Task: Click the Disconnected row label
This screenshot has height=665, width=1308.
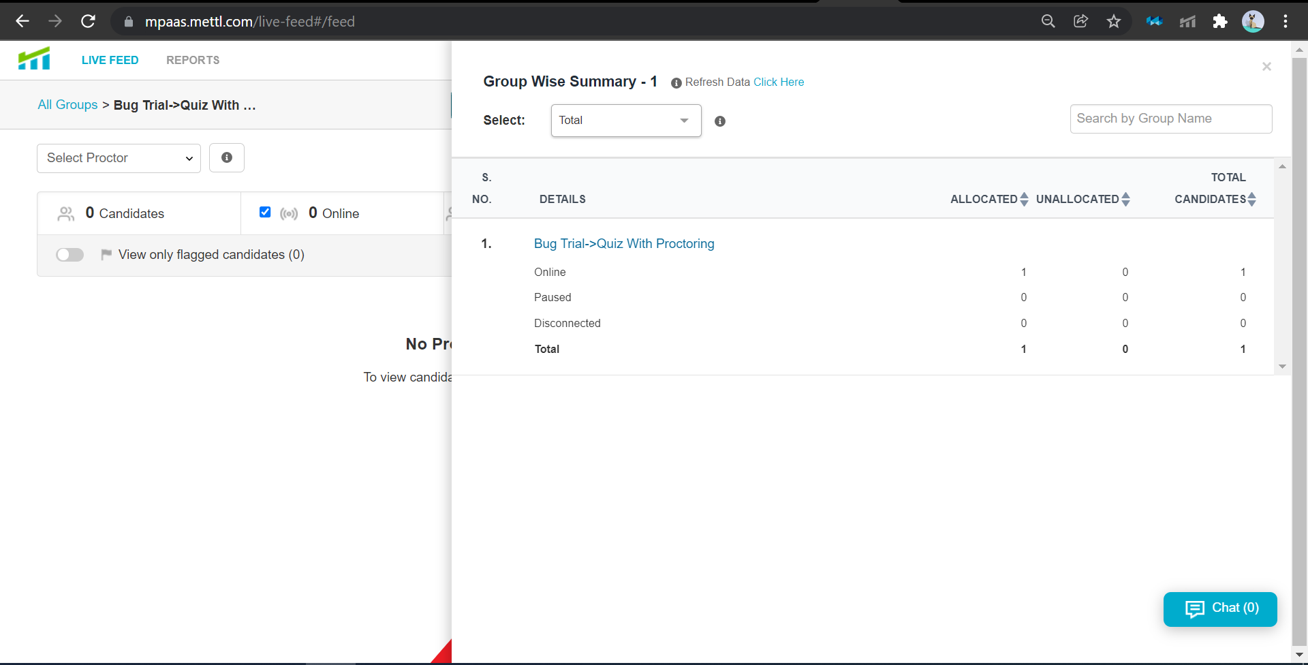Action: [567, 323]
